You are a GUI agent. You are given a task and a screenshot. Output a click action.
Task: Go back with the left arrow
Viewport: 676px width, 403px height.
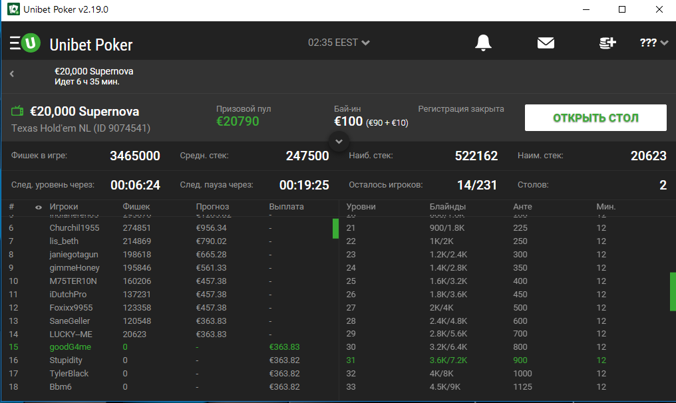pos(12,74)
